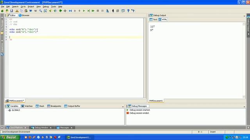250x140 pixels.
Task: Click the Run to Cursor icon
Action: [89, 11]
